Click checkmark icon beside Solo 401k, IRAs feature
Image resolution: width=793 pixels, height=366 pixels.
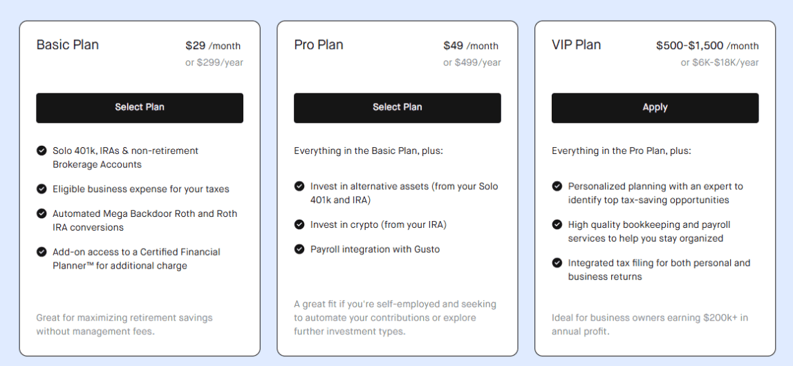click(x=41, y=151)
